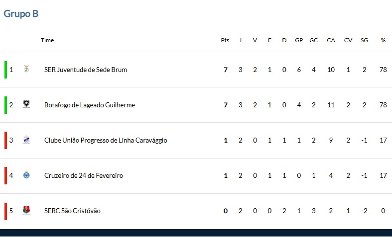392x237 pixels.
Task: Click the Time column header
Action: 47,40
